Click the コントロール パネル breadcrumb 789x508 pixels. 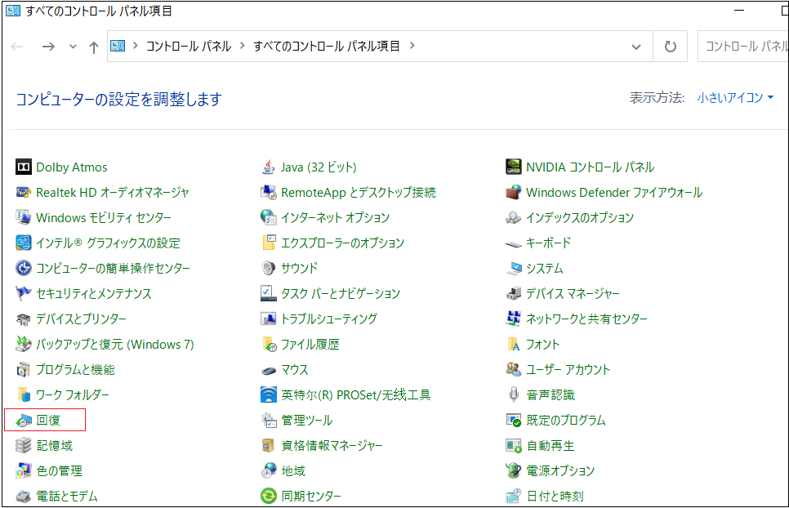pyautogui.click(x=189, y=47)
